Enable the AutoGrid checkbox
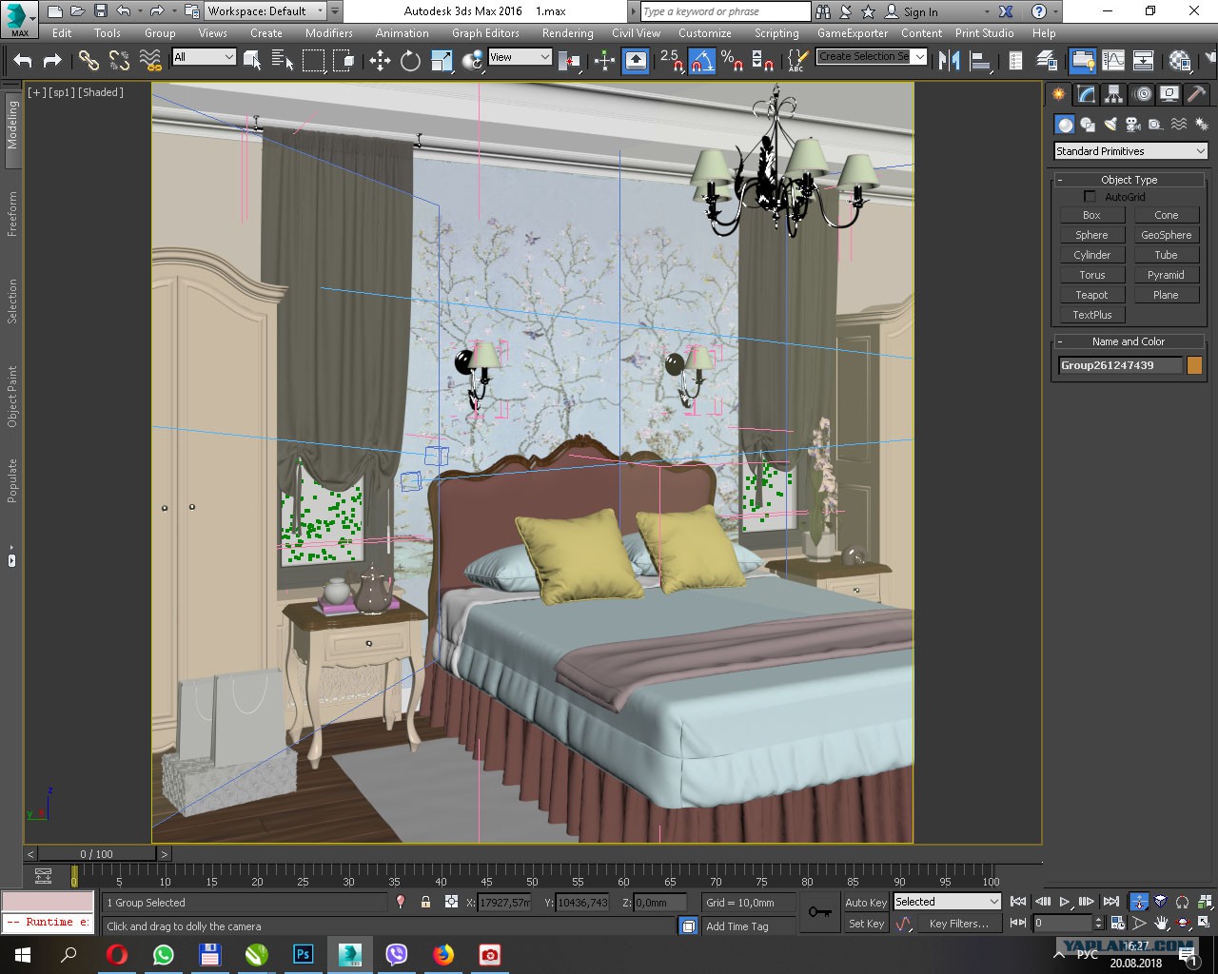This screenshot has height=974, width=1218. [x=1090, y=196]
